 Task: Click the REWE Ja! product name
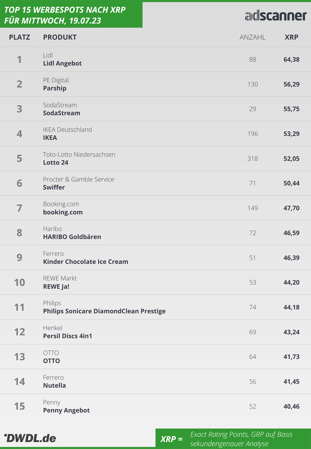pyautogui.click(x=56, y=287)
